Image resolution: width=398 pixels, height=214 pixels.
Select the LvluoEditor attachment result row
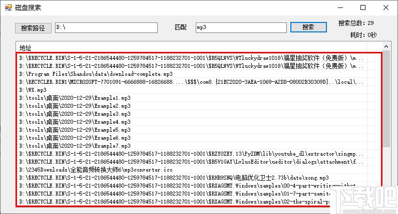point(192,162)
